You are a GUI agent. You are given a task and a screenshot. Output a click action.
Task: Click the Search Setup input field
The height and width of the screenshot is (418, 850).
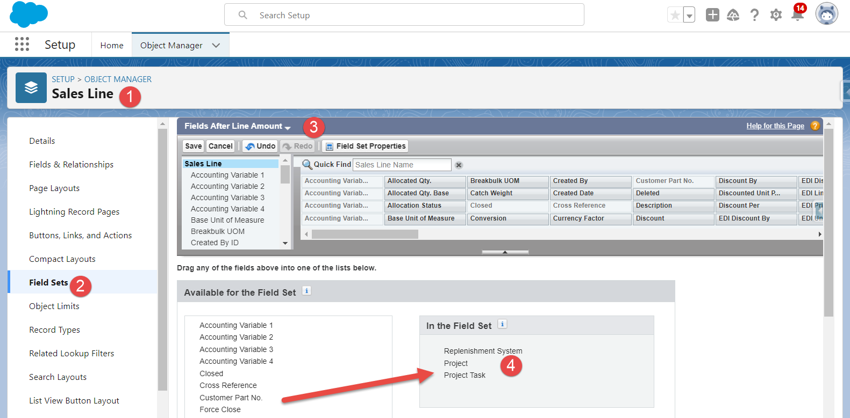point(404,15)
